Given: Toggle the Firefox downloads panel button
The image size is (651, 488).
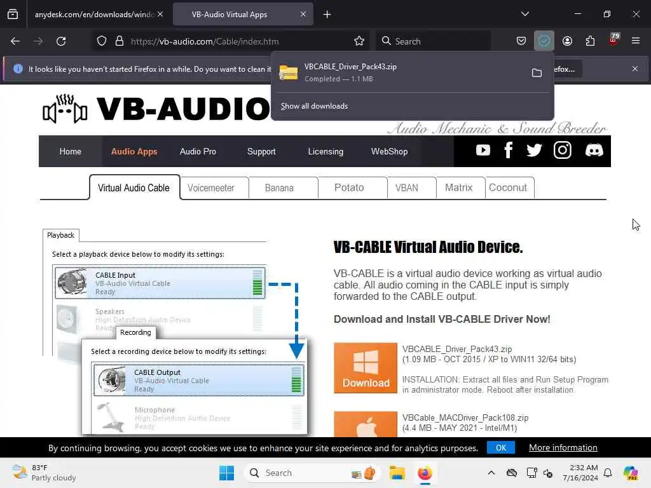Looking at the screenshot, I should pos(544,41).
